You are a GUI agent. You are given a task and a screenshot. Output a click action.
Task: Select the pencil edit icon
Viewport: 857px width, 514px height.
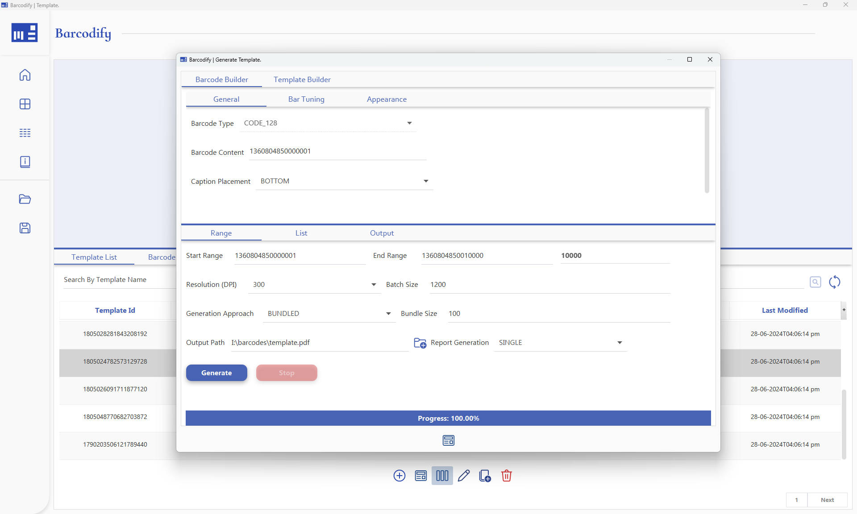coord(463,476)
